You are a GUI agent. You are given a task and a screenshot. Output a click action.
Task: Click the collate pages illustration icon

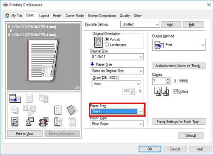(x=161, y=92)
